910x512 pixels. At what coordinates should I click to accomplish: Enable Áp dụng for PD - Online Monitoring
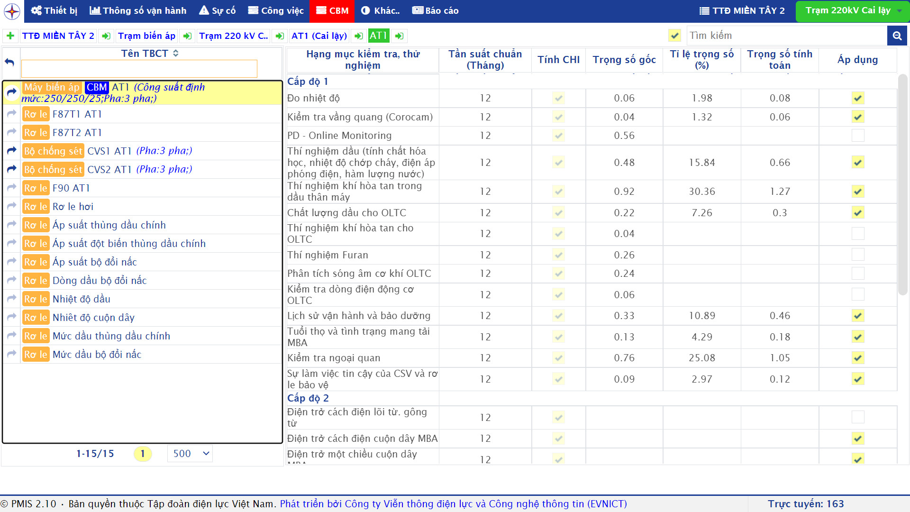(x=857, y=136)
